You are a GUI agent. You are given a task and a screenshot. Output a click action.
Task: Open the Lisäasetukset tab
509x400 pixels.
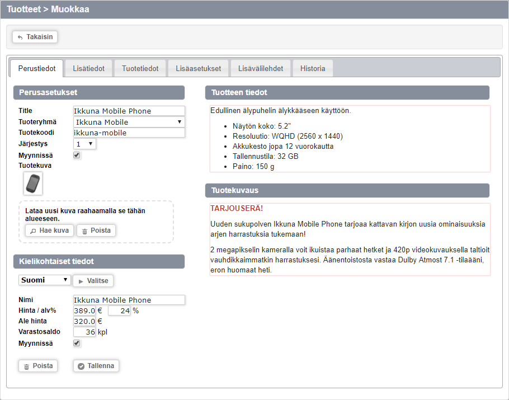199,69
